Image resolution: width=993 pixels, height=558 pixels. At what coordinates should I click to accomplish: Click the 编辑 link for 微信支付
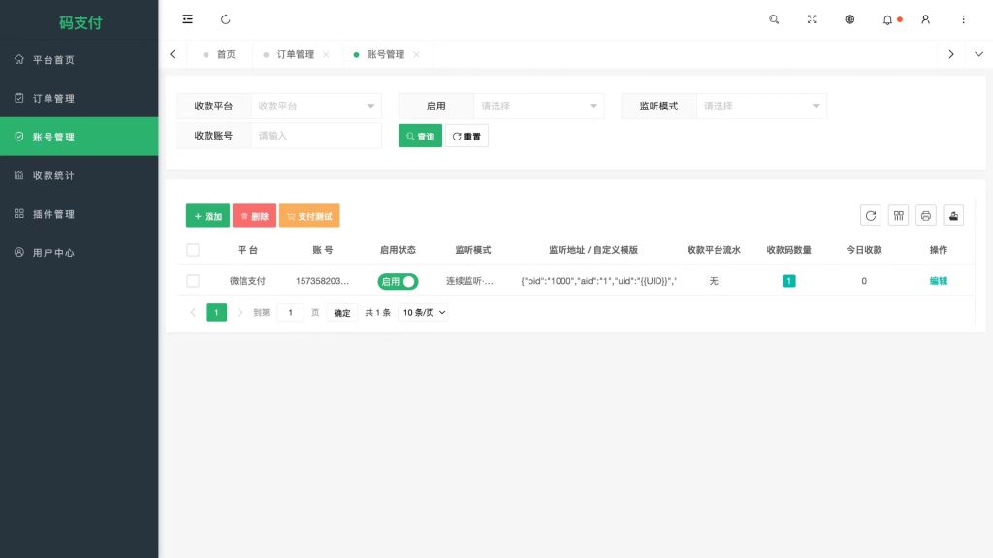[938, 281]
